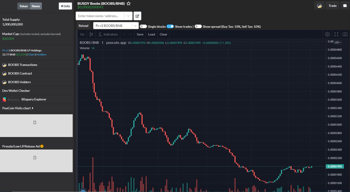Click the Reload button
This screenshot has height=192, width=350.
tap(83, 26)
